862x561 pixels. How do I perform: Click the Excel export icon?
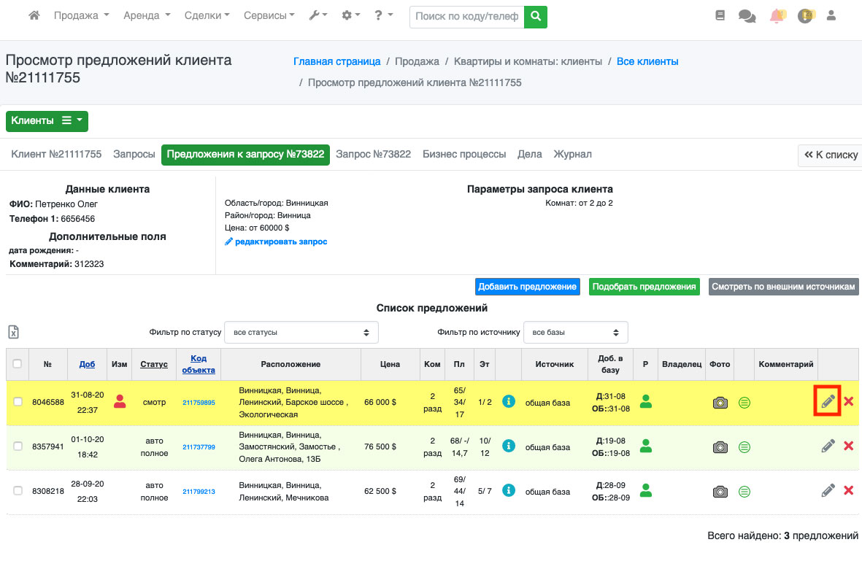pos(13,332)
